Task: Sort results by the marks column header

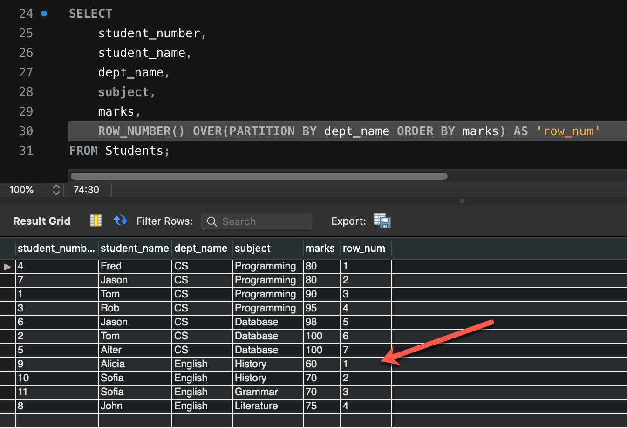Action: click(x=320, y=248)
